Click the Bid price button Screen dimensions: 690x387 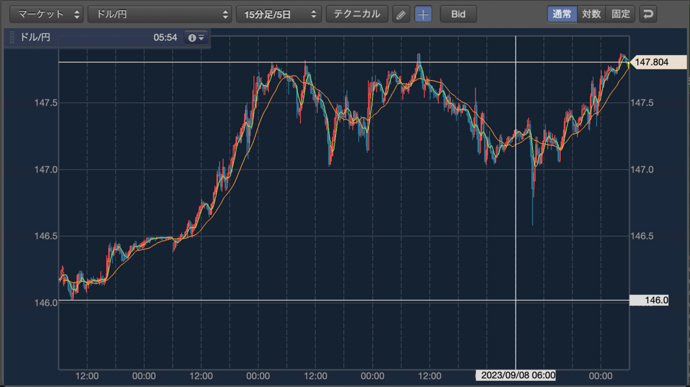pyautogui.click(x=458, y=14)
